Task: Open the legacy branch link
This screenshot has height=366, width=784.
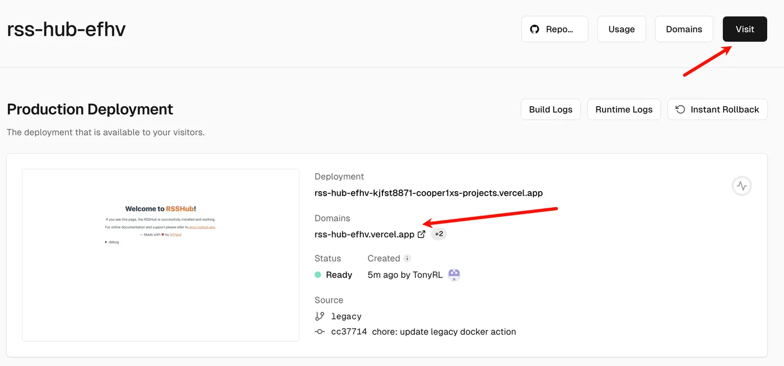Action: (346, 316)
